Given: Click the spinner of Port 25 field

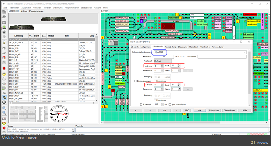Looking at the screenshot, I should [x=179, y=66].
